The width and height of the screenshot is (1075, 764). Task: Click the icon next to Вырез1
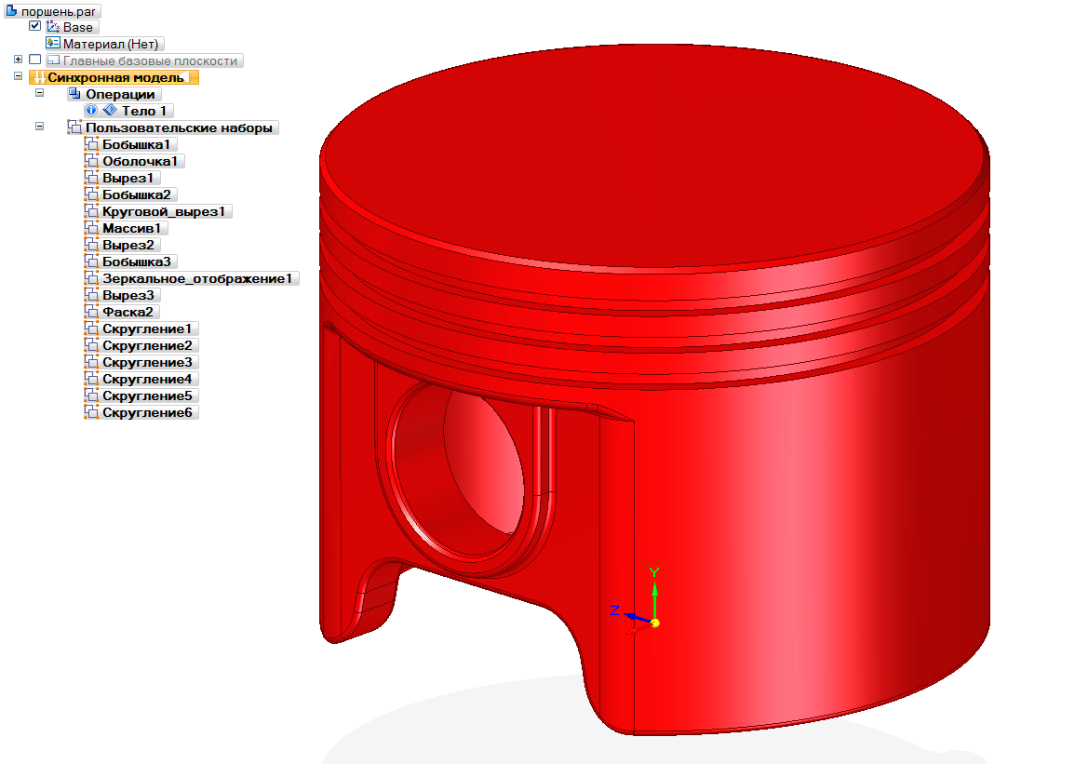tap(91, 177)
